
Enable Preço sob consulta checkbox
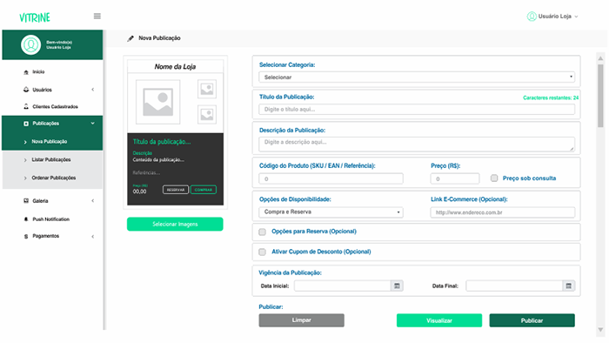tap(494, 178)
